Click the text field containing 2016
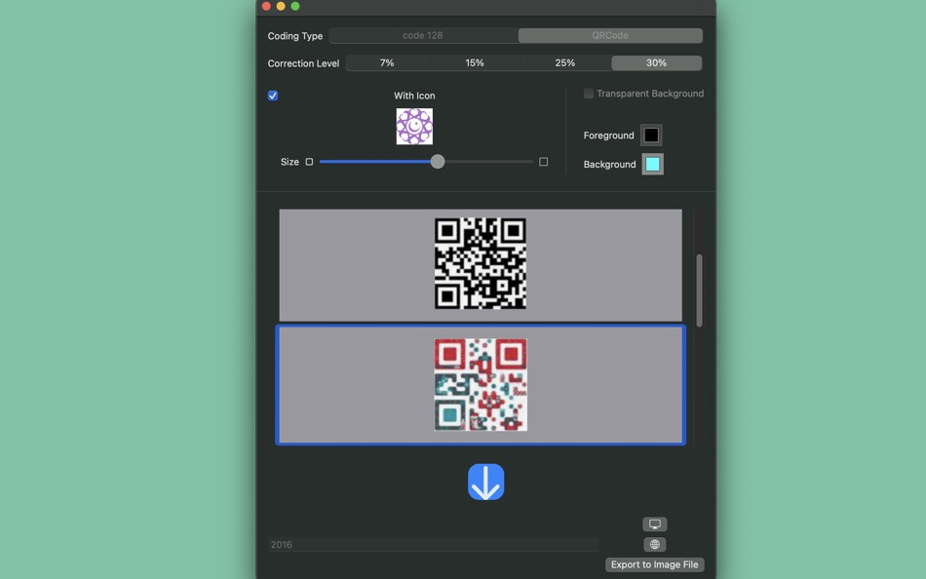This screenshot has width=926, height=579. coord(434,545)
